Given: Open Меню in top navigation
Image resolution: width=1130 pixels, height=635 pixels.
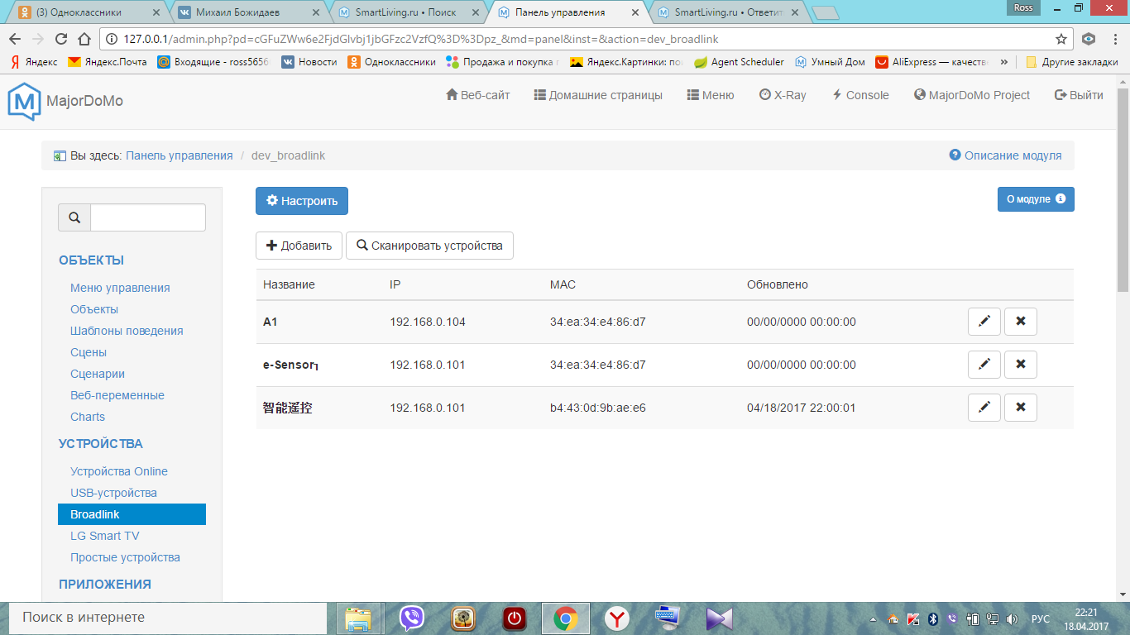Looking at the screenshot, I should (711, 95).
